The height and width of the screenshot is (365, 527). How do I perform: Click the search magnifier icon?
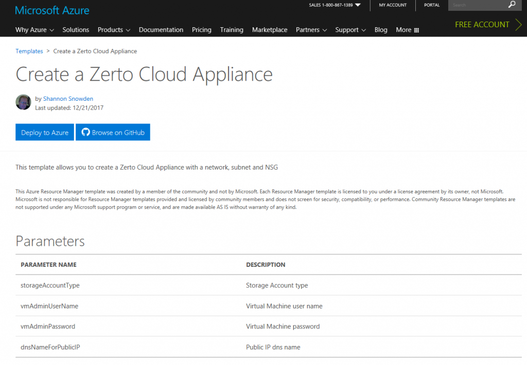(512, 5)
